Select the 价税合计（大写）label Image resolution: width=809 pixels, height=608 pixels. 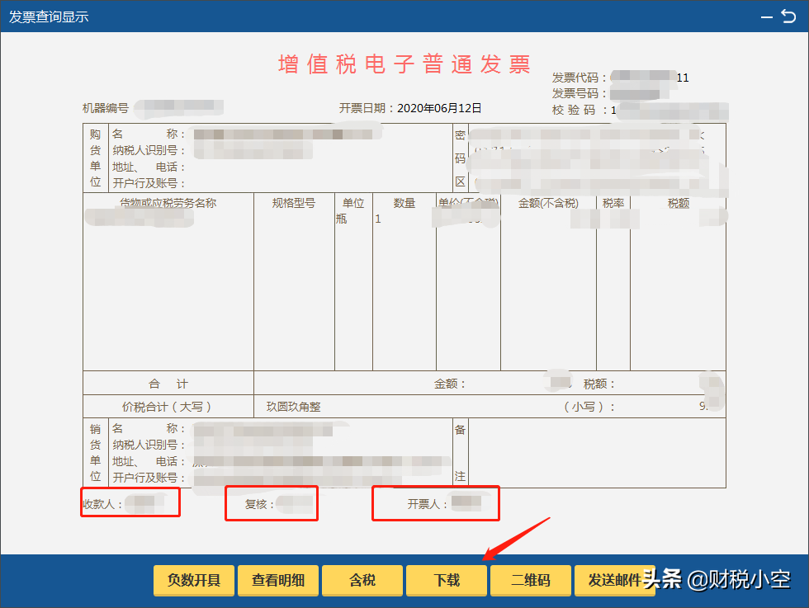167,407
